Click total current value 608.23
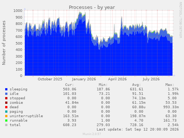Viewport: 184px width, 138px height. [70, 125]
